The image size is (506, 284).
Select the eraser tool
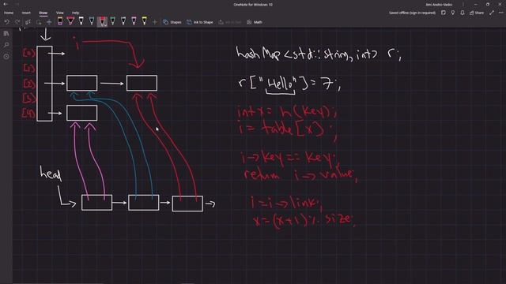(x=60, y=21)
